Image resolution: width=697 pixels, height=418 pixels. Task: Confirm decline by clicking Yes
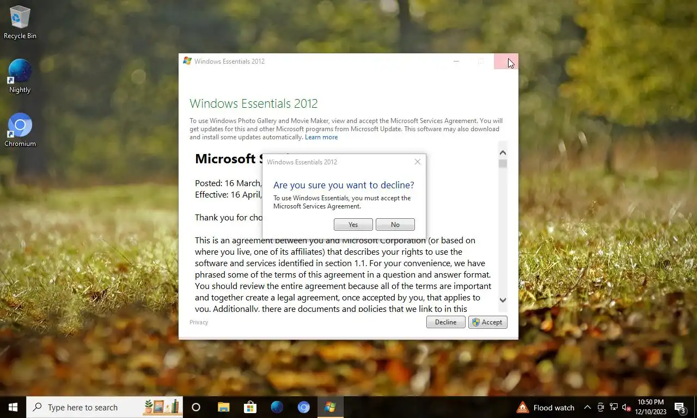pyautogui.click(x=353, y=225)
